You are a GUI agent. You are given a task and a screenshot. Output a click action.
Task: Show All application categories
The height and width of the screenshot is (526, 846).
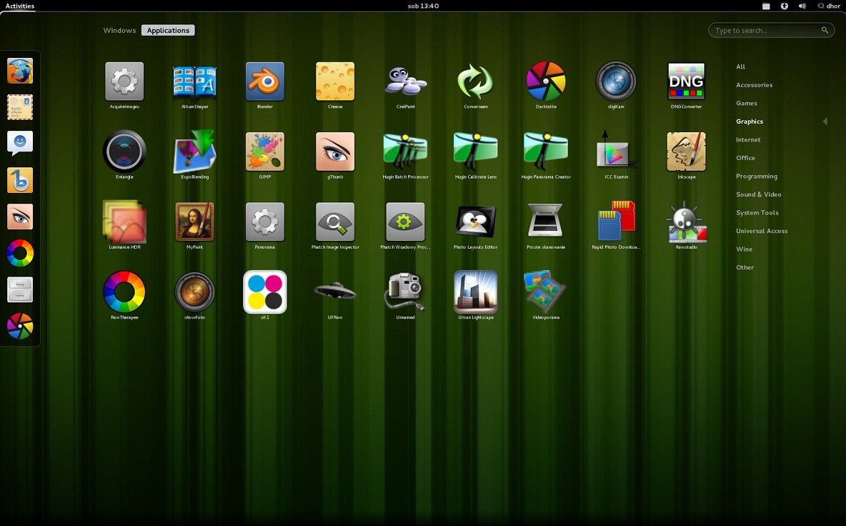[740, 67]
